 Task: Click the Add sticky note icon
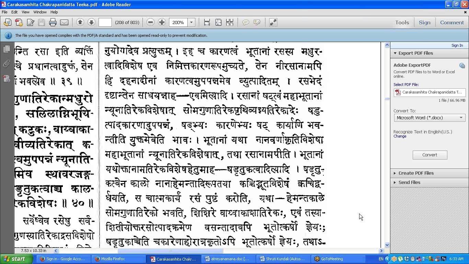245,22
